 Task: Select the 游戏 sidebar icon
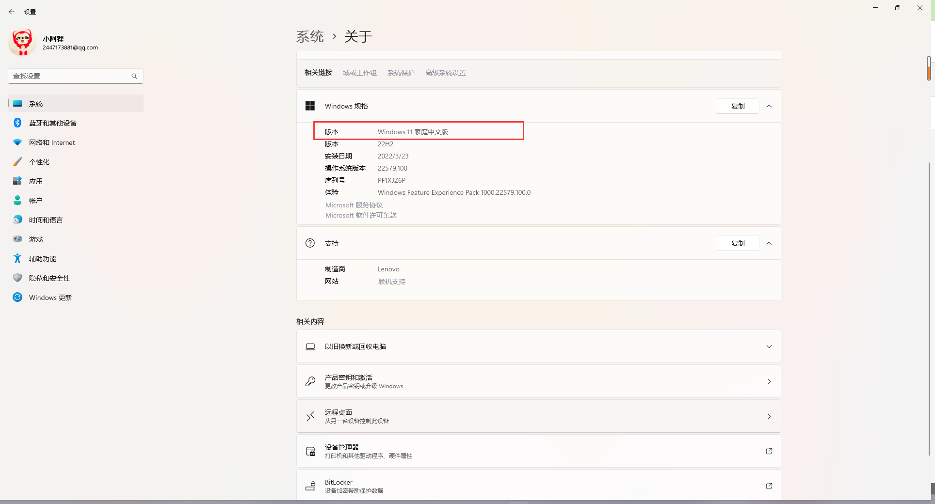(x=17, y=239)
